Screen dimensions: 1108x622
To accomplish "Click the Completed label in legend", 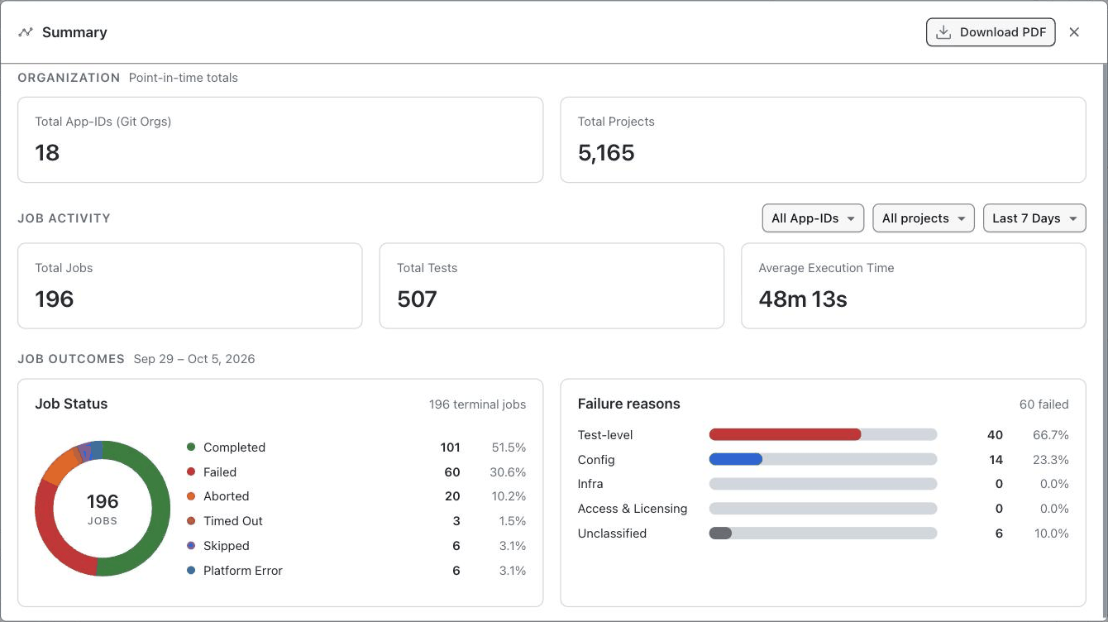I will pos(234,447).
